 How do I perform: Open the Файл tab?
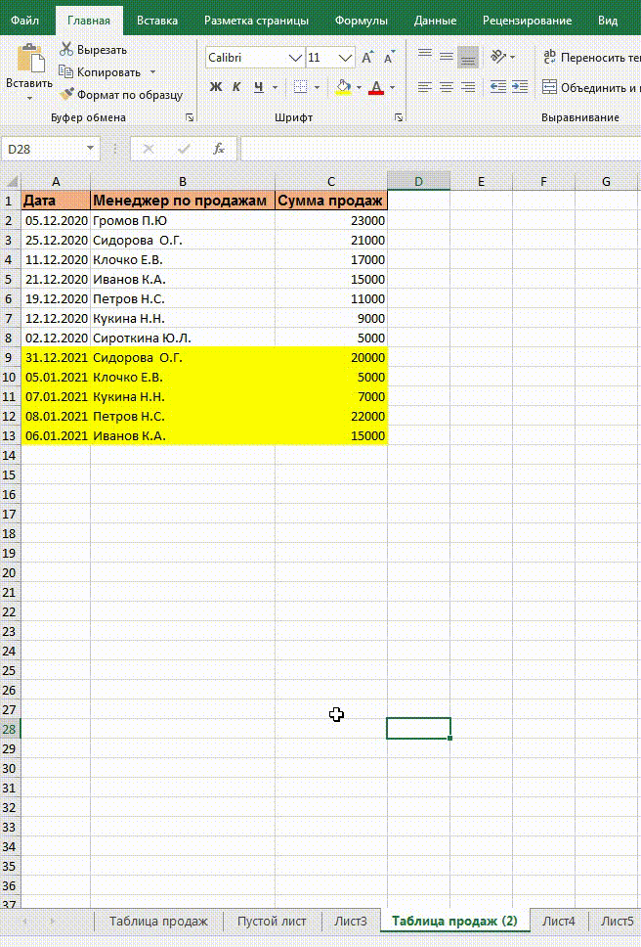pyautogui.click(x=24, y=20)
